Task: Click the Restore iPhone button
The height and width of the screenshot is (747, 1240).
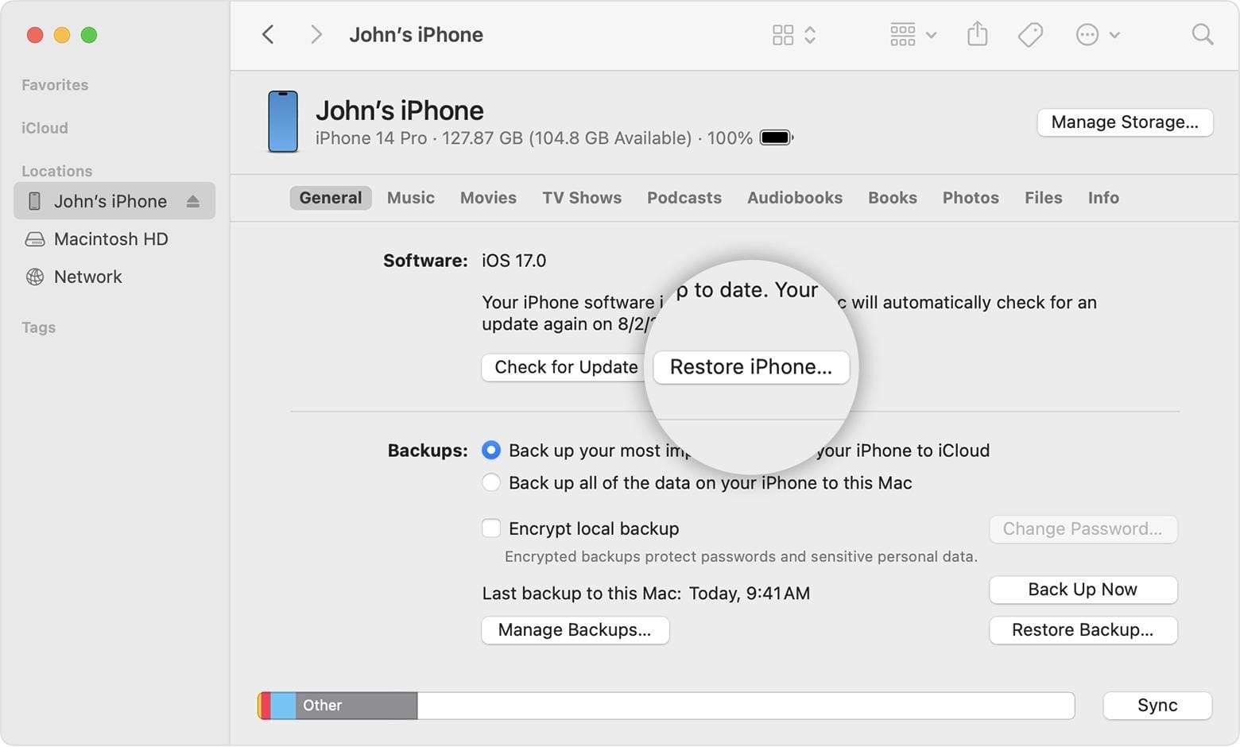Action: pyautogui.click(x=750, y=366)
